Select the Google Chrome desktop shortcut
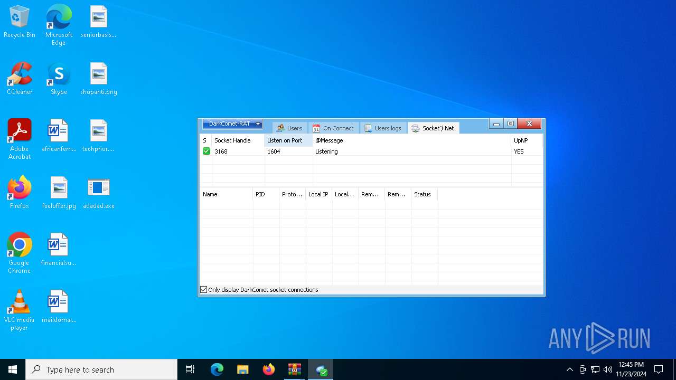The image size is (676, 380). pos(20,253)
